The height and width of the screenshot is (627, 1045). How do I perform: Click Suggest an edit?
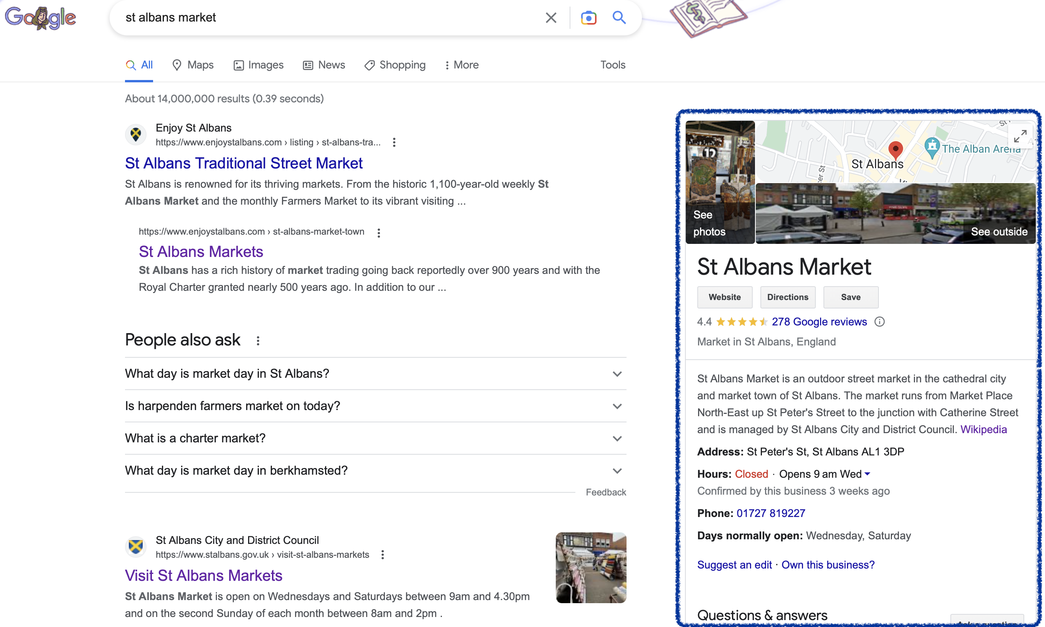click(735, 565)
